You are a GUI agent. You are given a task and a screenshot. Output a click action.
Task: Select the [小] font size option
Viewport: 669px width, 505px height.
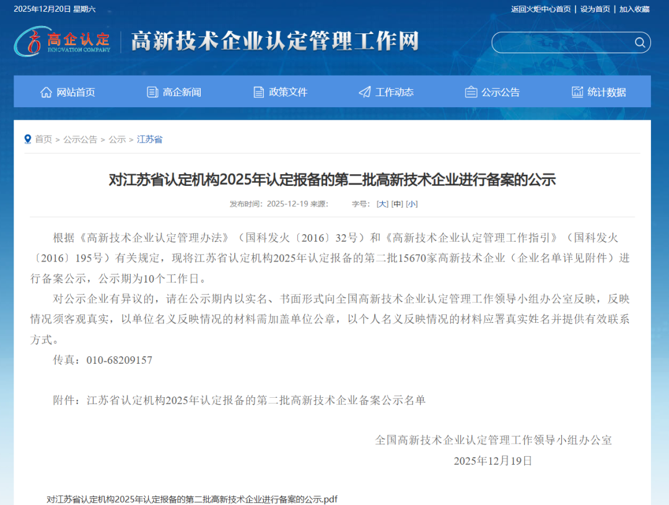(412, 203)
